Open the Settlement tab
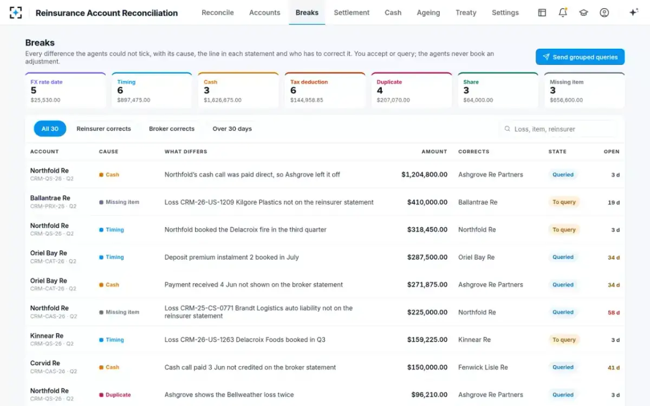The height and width of the screenshot is (406, 650). [x=352, y=12]
